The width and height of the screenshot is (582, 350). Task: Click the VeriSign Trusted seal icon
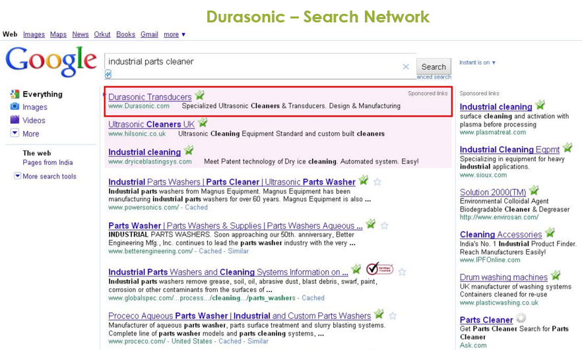point(379,270)
